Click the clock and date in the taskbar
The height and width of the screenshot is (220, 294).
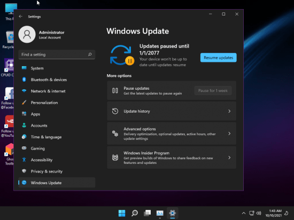click(x=274, y=213)
